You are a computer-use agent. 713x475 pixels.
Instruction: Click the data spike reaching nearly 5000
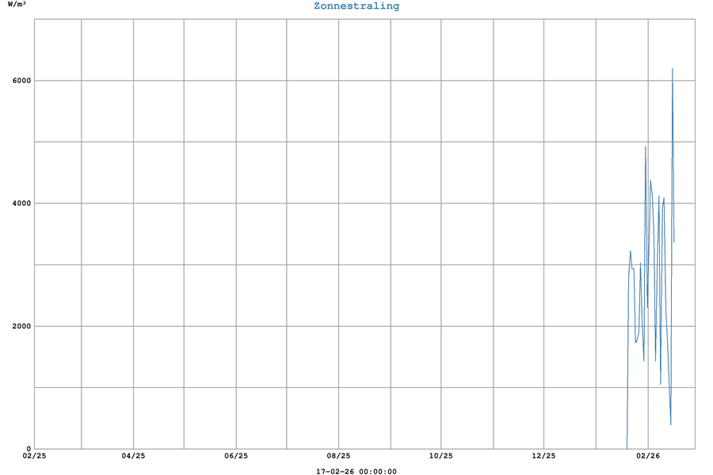(646, 147)
